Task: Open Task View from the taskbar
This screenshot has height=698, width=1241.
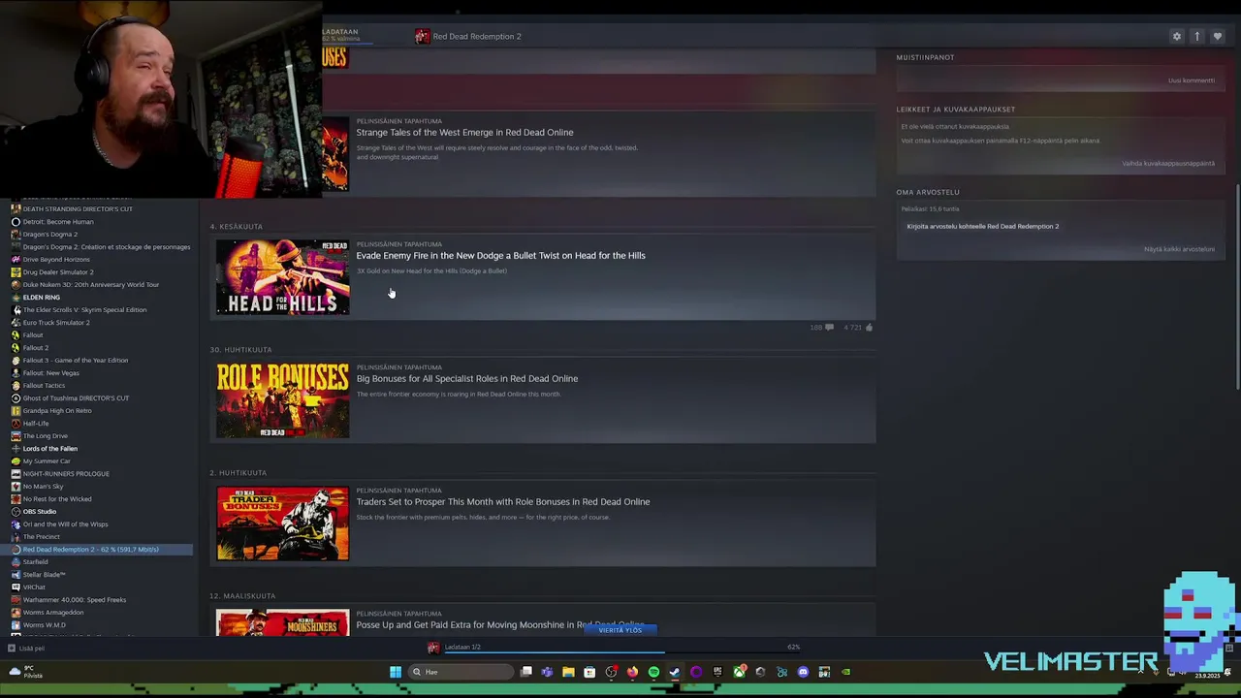Action: (x=525, y=672)
